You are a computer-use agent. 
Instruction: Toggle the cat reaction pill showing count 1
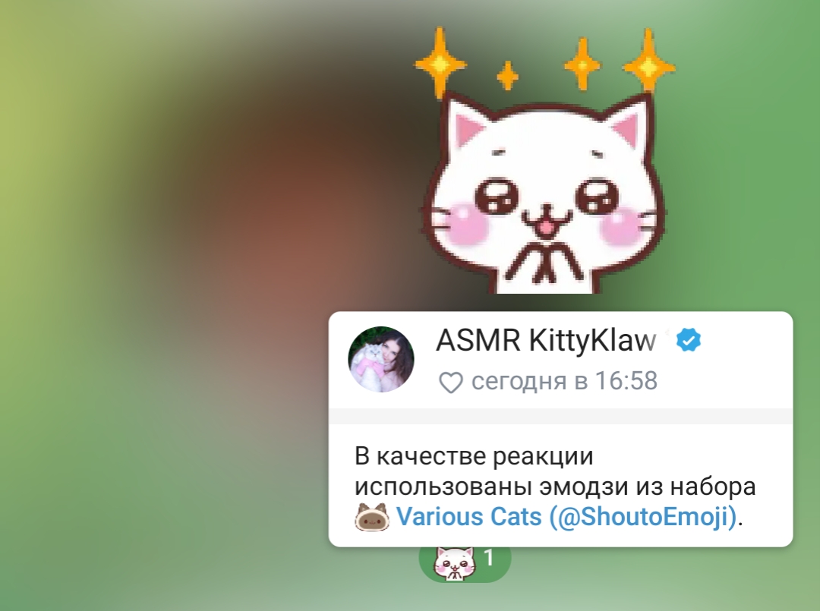[x=465, y=564]
